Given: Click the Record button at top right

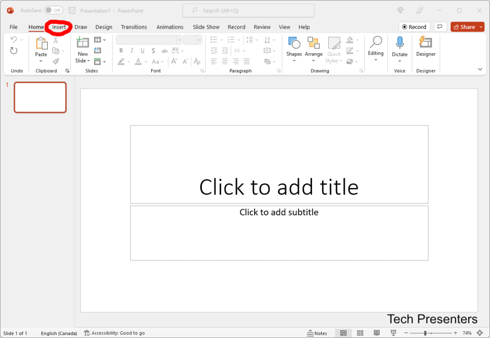Looking at the screenshot, I should (414, 27).
